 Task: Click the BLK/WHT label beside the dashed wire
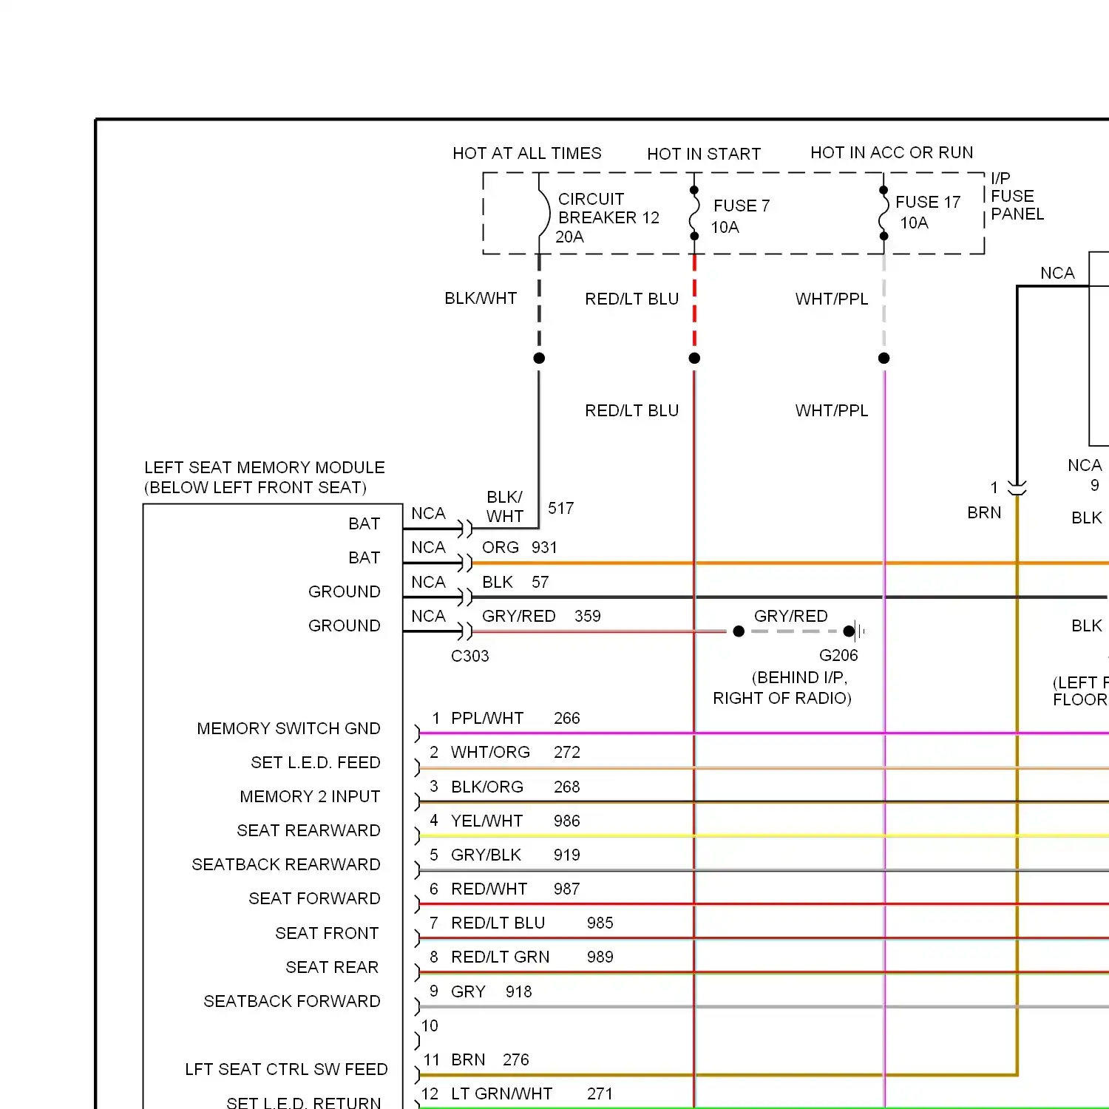[481, 298]
